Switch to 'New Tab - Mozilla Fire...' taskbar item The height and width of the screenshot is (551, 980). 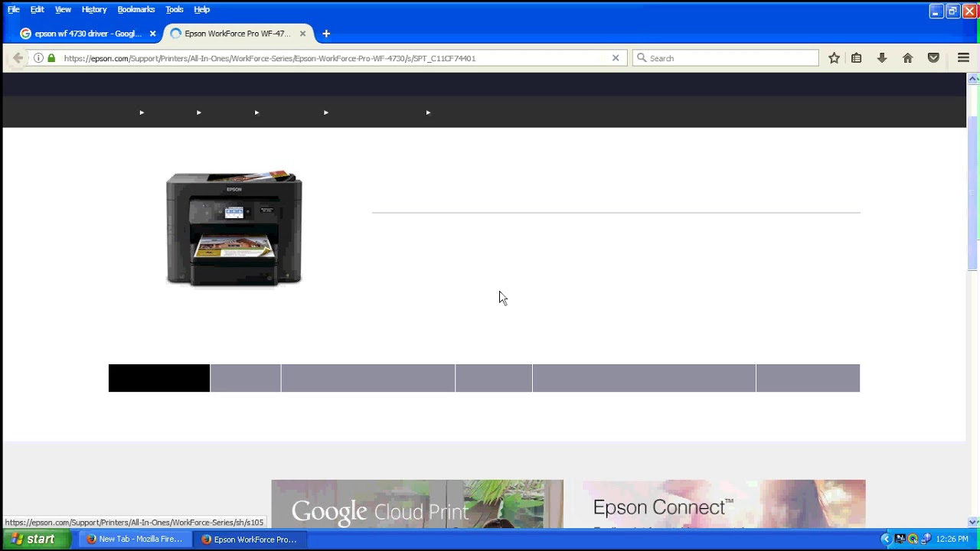point(135,539)
